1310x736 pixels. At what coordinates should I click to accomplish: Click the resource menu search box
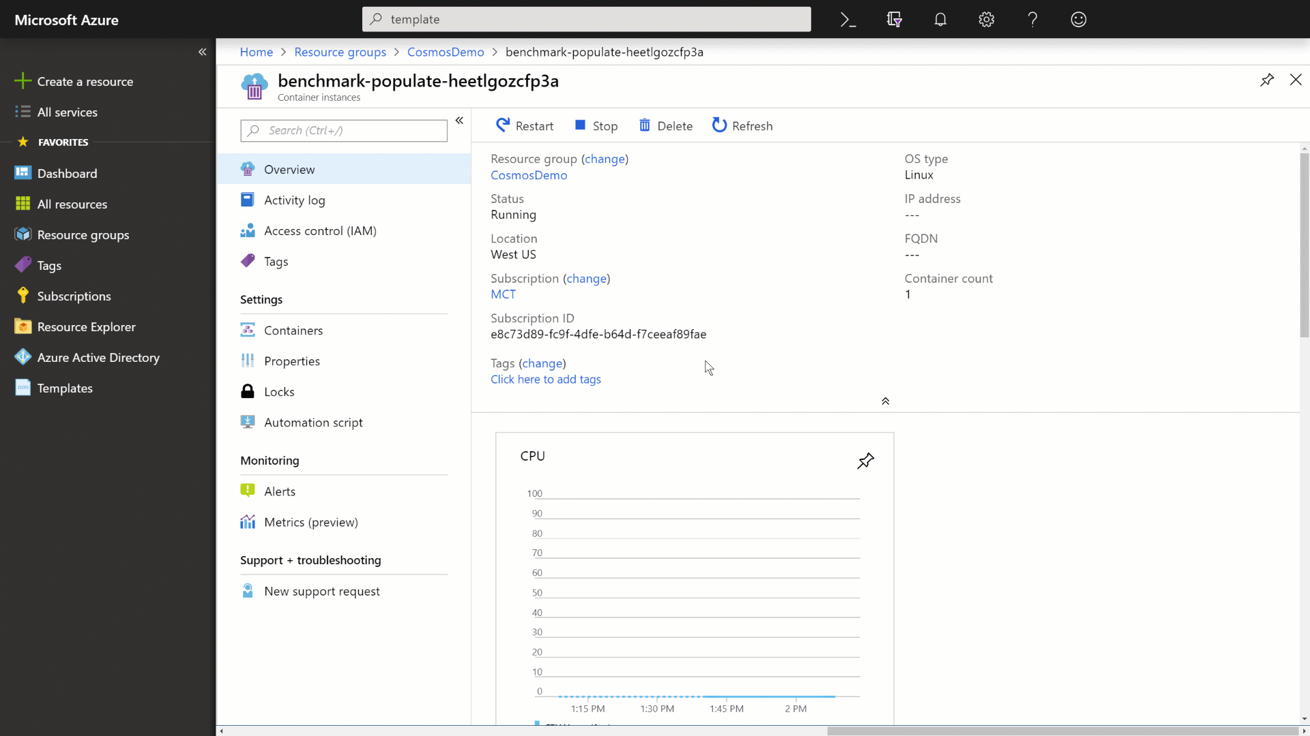tap(344, 131)
